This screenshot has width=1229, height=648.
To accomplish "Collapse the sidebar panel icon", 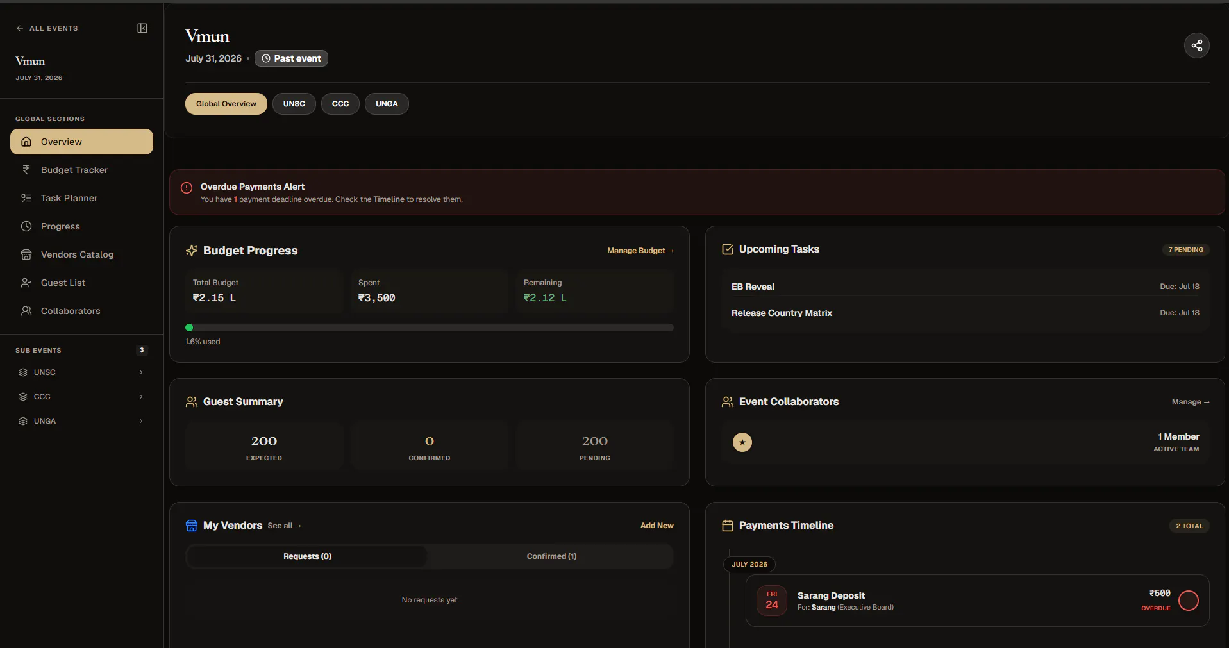I will [142, 28].
